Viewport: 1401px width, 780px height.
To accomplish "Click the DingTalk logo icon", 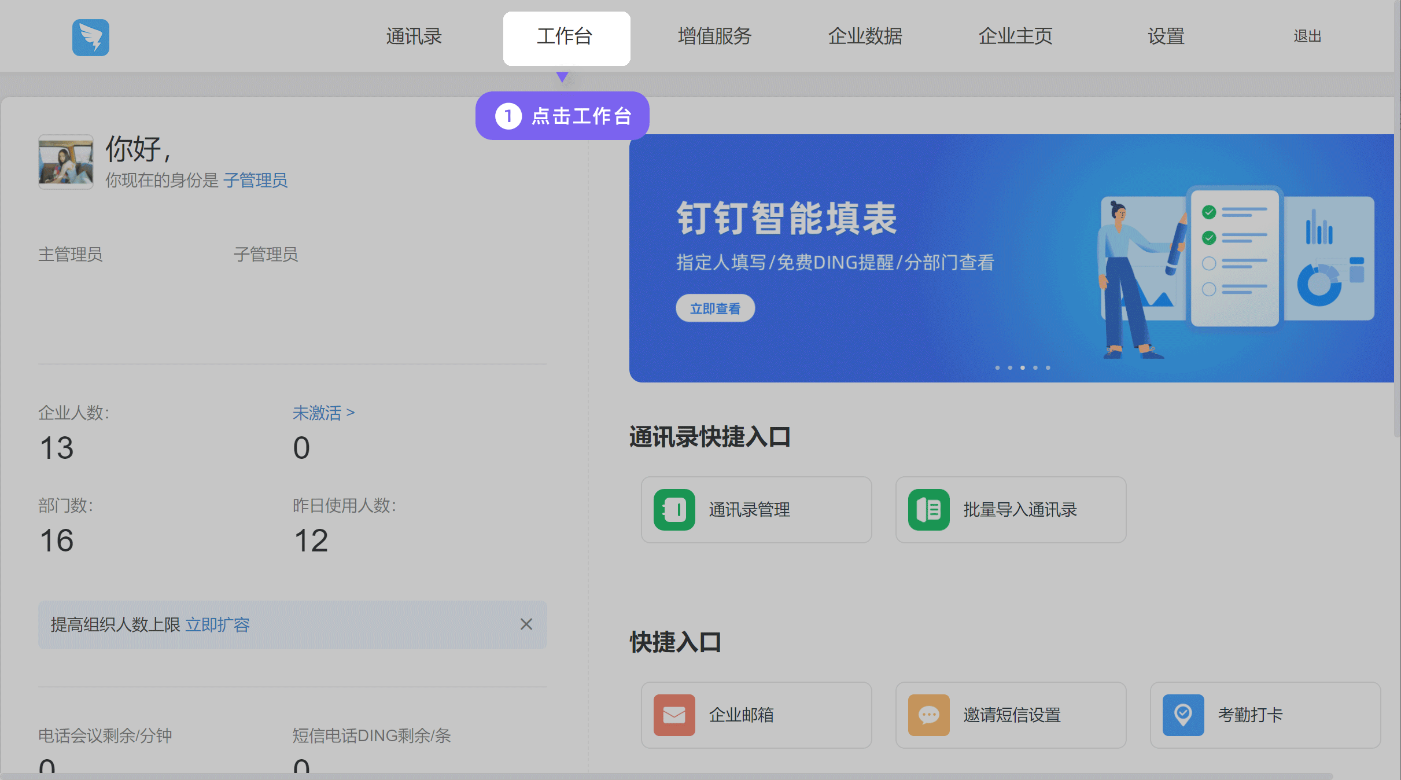I will click(91, 38).
